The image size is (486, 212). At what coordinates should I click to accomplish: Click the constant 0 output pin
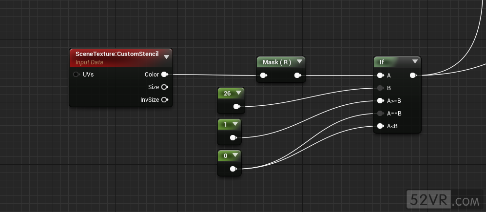pyautogui.click(x=233, y=169)
